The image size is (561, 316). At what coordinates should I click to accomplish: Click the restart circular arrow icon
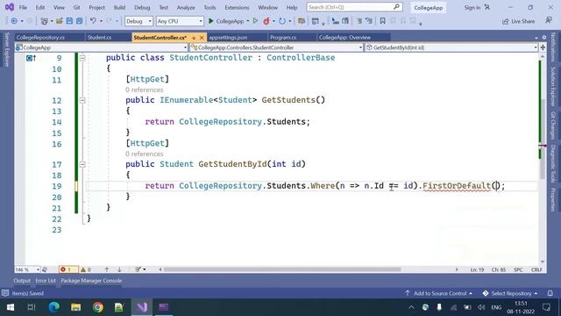(282, 21)
